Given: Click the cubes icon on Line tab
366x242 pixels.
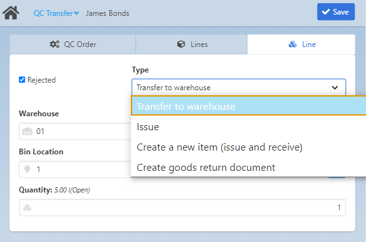Looking at the screenshot, I should click(292, 44).
